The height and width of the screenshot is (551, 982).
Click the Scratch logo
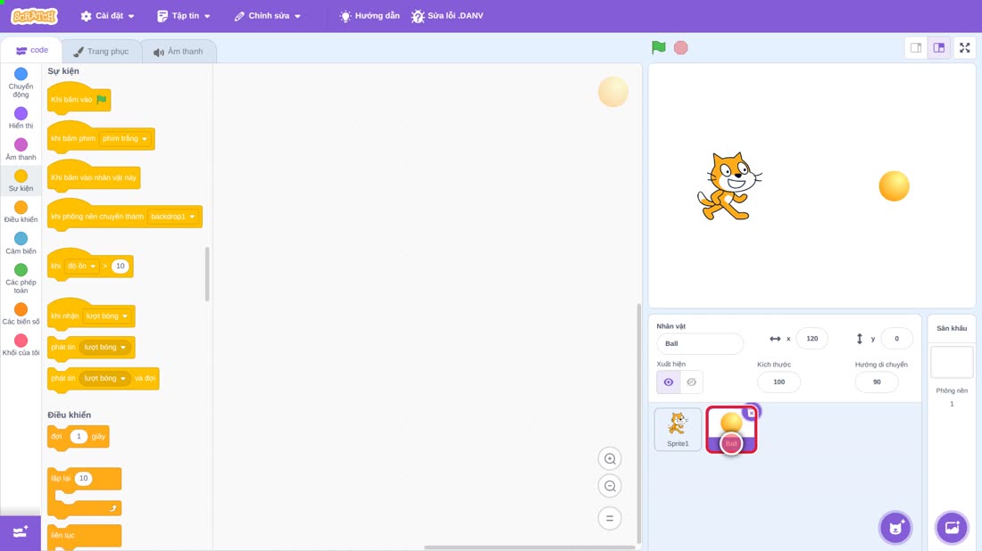35,16
